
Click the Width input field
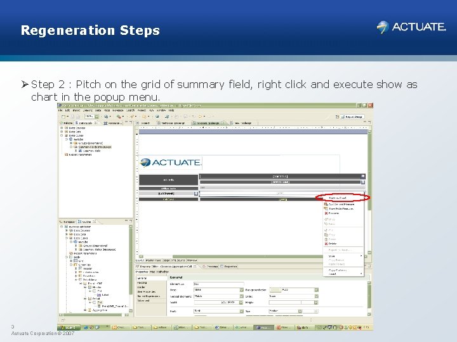210,303
